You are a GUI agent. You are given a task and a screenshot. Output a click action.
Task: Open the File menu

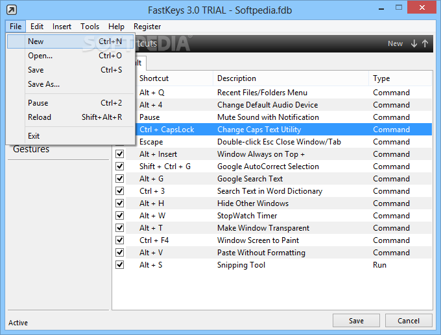[x=16, y=27]
